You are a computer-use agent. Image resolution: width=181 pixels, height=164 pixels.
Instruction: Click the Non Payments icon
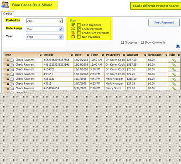pos(73,37)
